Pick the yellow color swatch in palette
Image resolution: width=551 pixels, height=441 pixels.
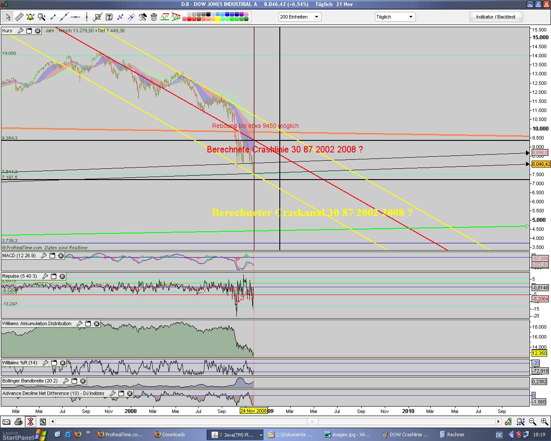218,19
